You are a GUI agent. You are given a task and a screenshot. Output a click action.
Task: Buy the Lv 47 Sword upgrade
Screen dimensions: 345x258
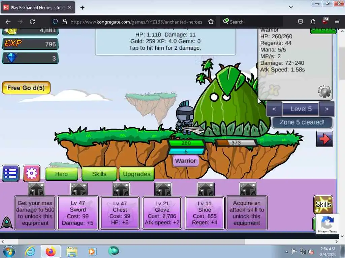pyautogui.click(x=78, y=213)
